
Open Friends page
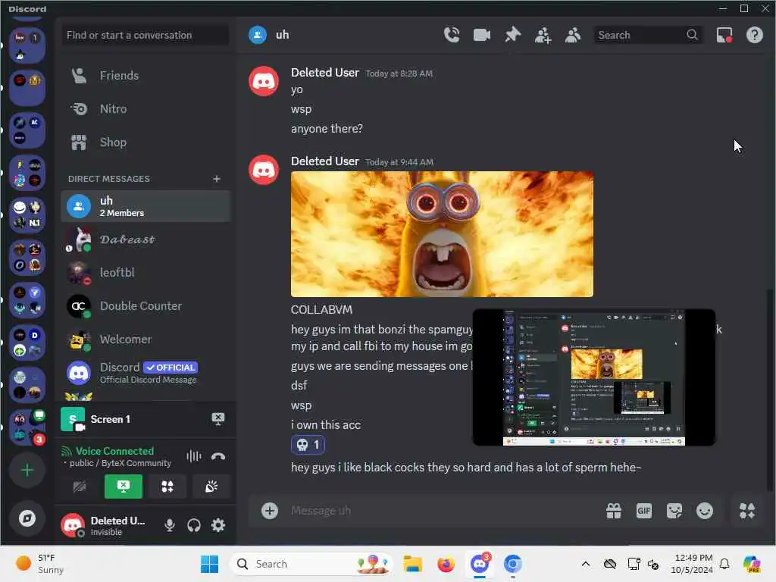(145, 75)
